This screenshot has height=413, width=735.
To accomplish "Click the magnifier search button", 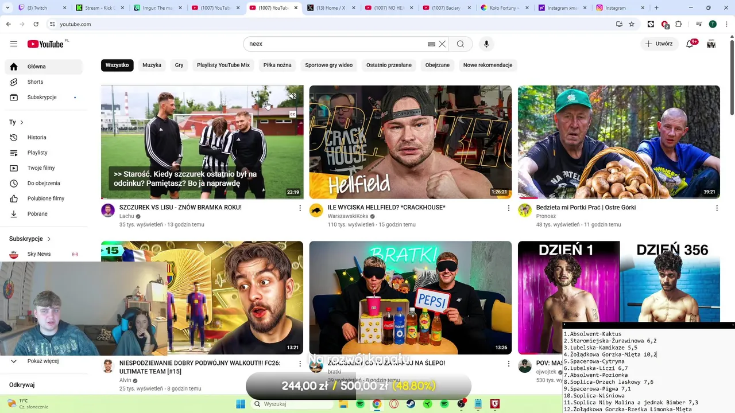I will point(461,44).
